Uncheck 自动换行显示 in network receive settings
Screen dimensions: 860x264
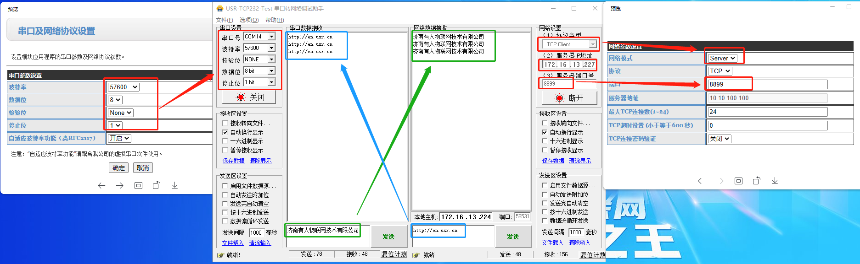click(545, 132)
